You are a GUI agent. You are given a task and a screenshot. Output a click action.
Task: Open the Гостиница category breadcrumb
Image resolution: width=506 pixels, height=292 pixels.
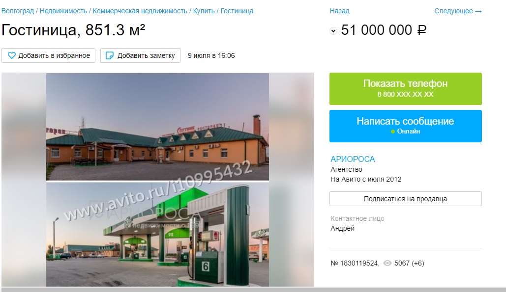237,11
